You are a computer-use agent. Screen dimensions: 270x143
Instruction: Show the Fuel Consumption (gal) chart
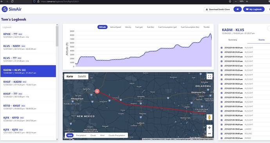coord(167,27)
